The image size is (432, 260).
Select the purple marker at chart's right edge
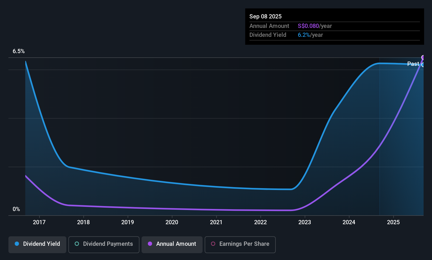coord(423,57)
